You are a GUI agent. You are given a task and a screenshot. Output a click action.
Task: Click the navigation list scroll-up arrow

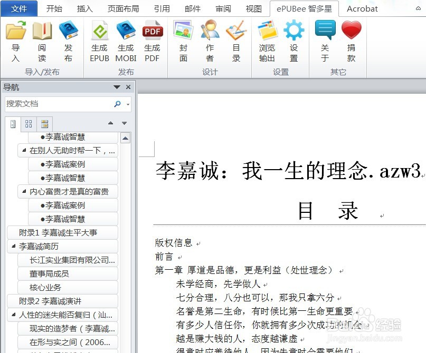tap(125, 138)
